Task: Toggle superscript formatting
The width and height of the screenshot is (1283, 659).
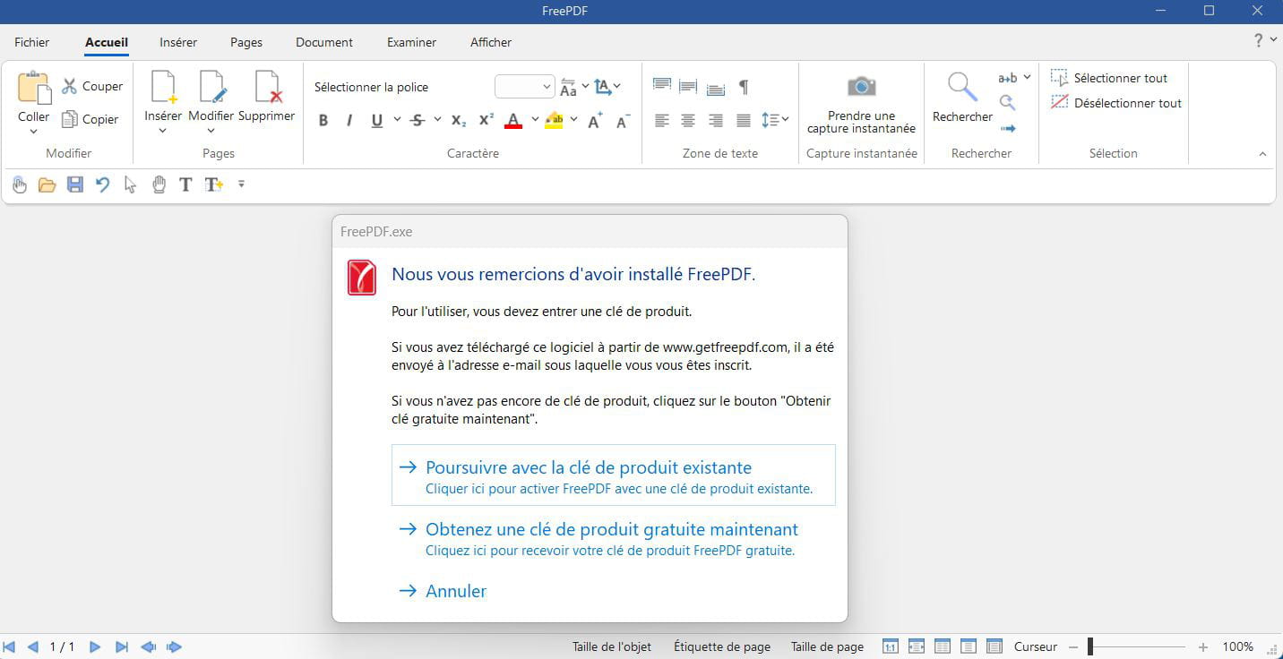Action: 486,120
